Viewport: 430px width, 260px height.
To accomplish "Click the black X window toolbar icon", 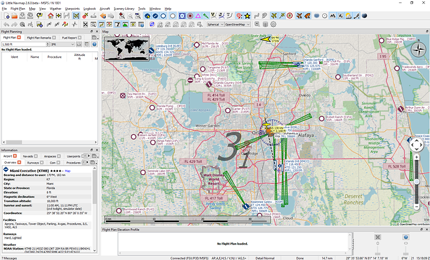I will [x=85, y=24].
